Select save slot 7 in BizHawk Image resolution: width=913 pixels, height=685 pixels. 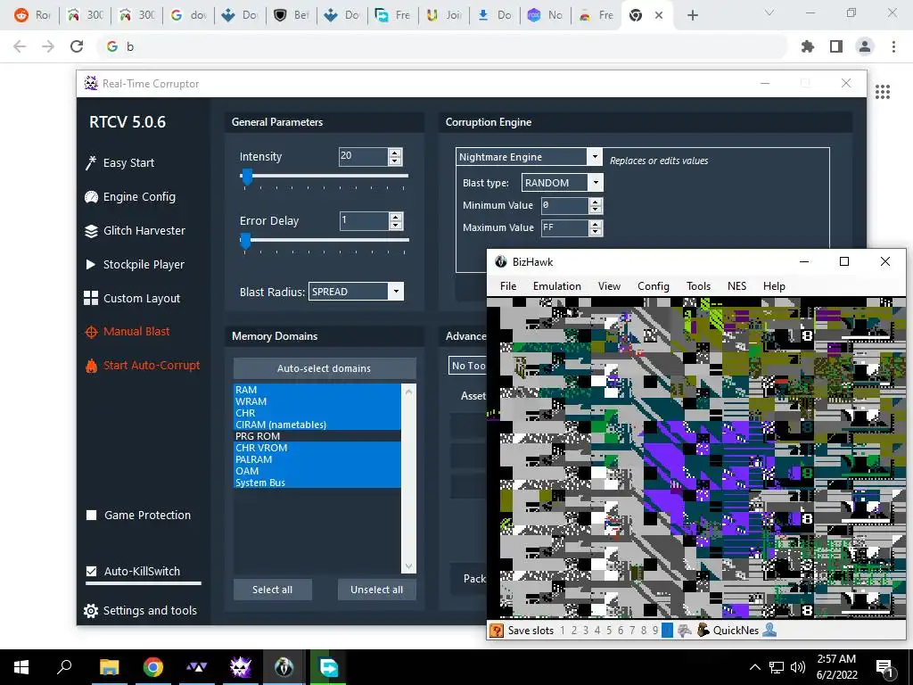pyautogui.click(x=632, y=631)
